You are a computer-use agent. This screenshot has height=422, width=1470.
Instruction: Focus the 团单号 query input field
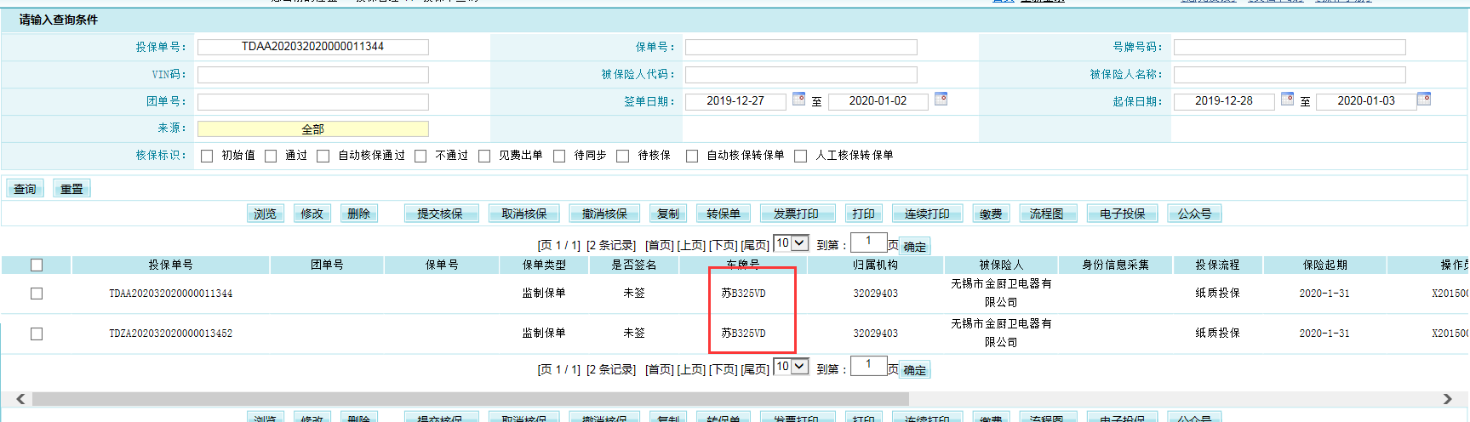pos(313,102)
